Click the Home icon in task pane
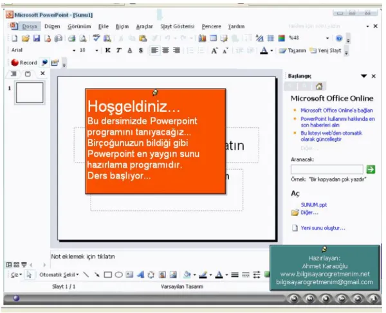Image resolution: width=386 pixels, height=313 pixels. [319, 86]
